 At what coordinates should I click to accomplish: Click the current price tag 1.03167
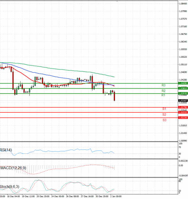coord(183,100)
